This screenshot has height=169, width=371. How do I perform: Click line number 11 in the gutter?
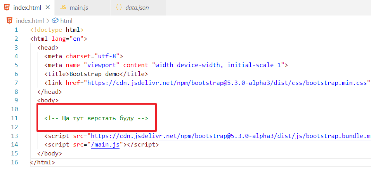[15, 118]
